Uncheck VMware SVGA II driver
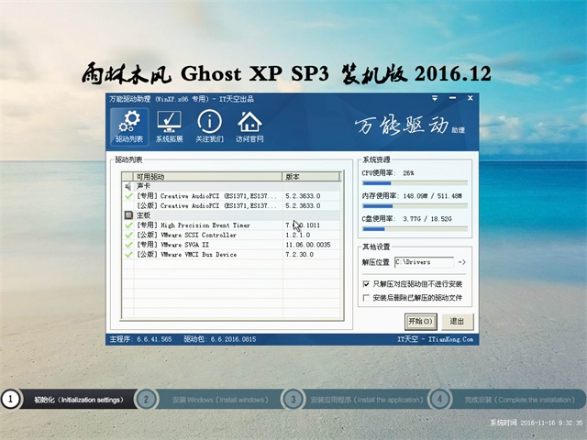 [128, 245]
